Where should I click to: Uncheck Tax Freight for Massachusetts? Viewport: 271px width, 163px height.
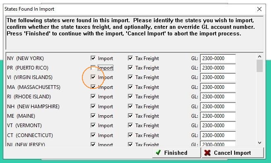[x=130, y=87]
